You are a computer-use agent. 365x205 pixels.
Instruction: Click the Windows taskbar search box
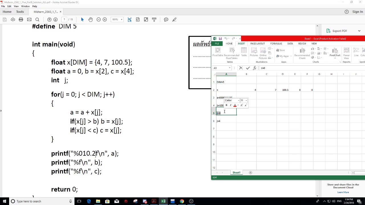[41, 201]
